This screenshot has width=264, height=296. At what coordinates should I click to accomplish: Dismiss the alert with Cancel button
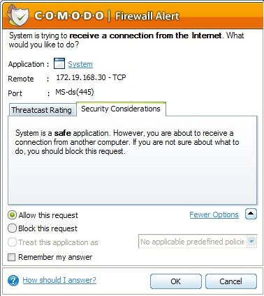coord(231,281)
